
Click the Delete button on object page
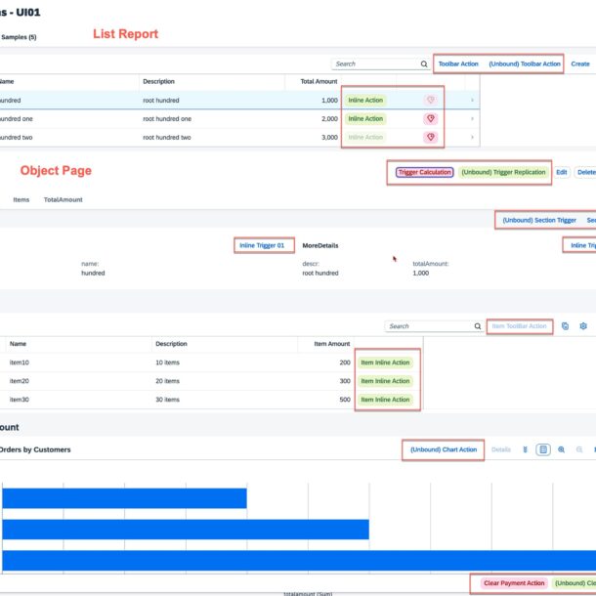585,172
